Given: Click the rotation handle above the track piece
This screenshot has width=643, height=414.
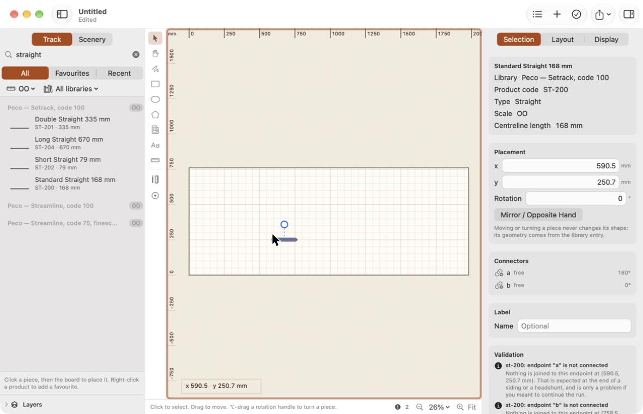Looking at the screenshot, I should [x=284, y=224].
